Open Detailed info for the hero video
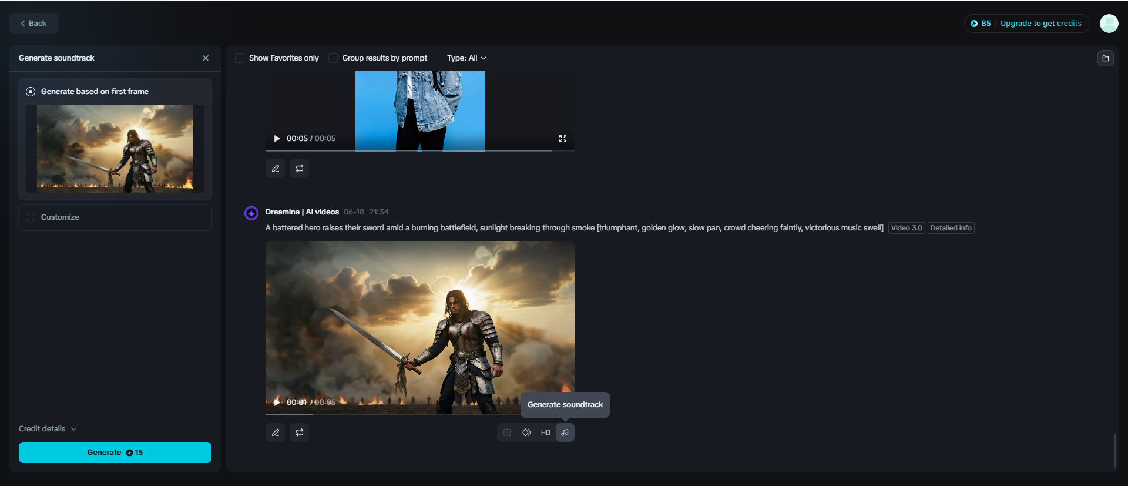The height and width of the screenshot is (486, 1128). coord(951,228)
